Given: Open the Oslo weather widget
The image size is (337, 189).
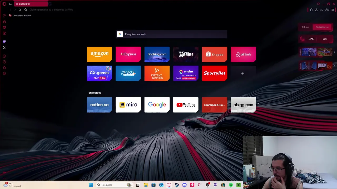Looking at the screenshot, I should (x=316, y=39).
